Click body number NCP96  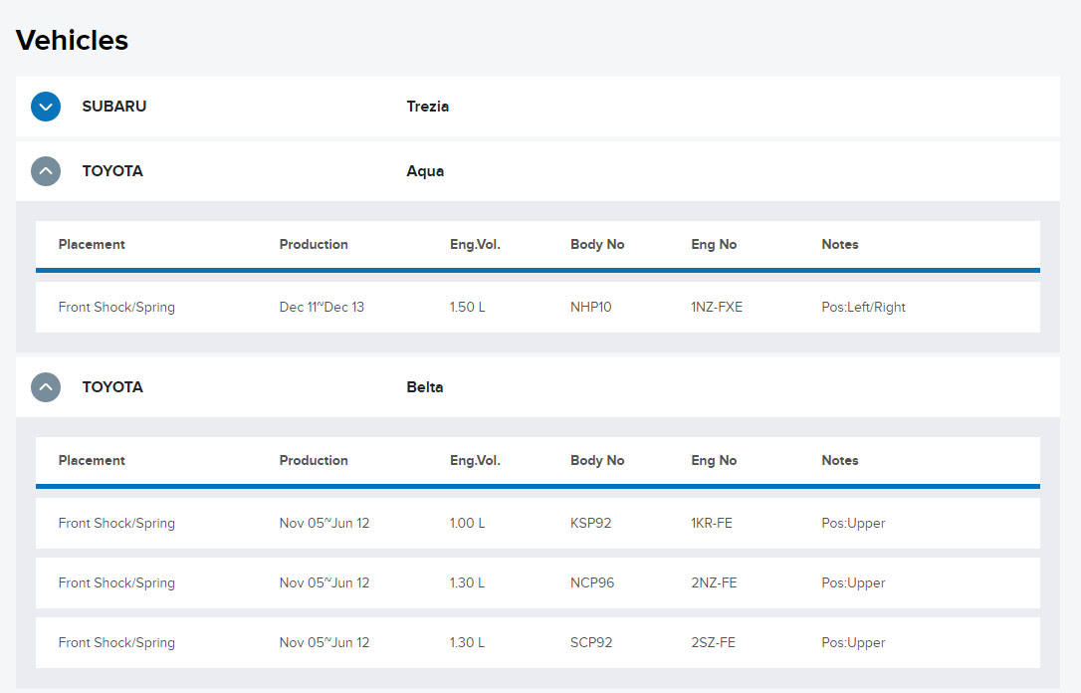tap(592, 582)
